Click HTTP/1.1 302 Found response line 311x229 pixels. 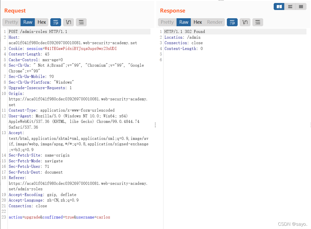coord(185,32)
